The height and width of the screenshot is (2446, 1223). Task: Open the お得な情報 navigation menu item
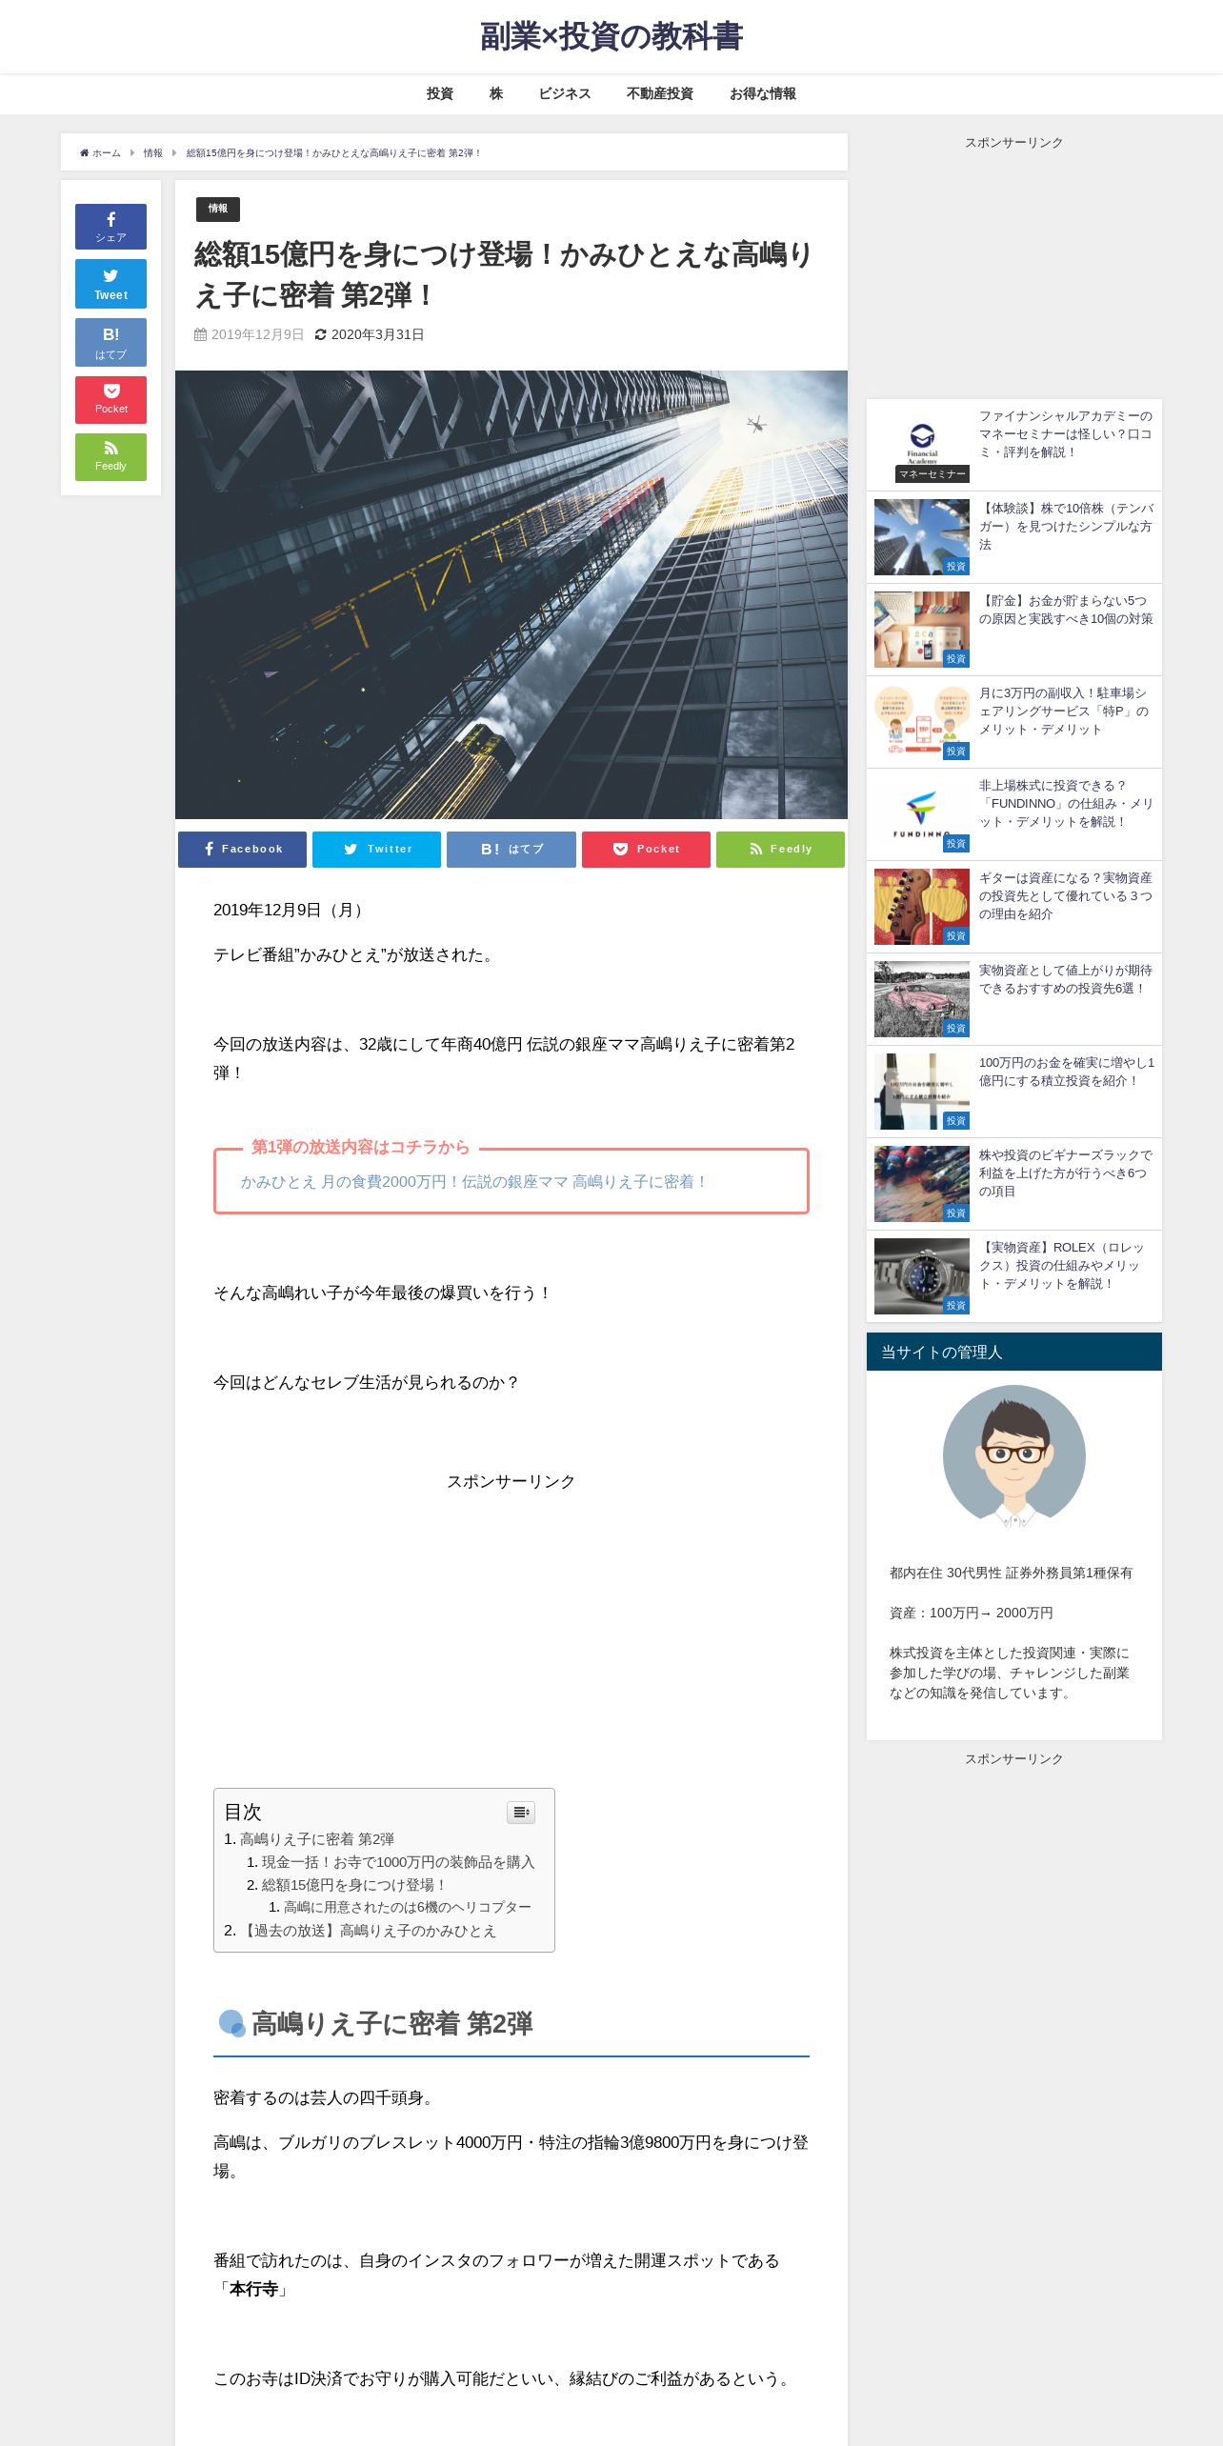(763, 93)
